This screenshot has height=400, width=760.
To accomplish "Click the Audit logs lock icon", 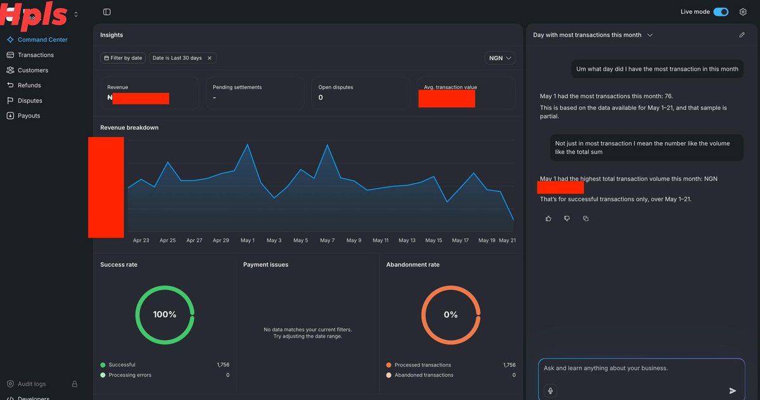I will pos(75,384).
